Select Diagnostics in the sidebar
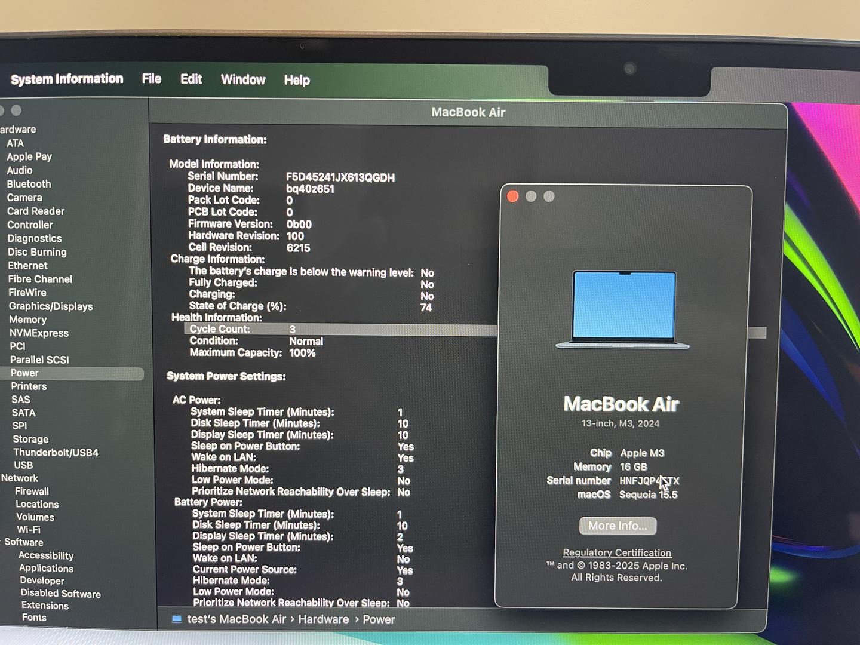This screenshot has width=860, height=645. 35,238
